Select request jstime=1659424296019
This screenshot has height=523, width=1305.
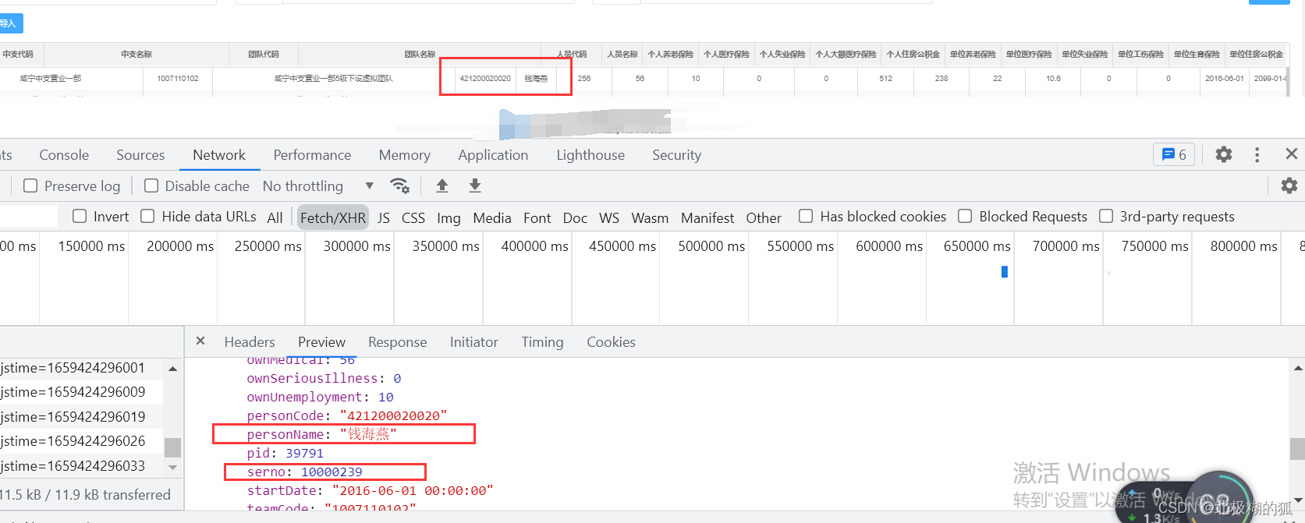click(81, 416)
